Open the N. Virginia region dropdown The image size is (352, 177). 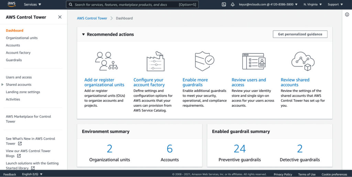(312, 4)
